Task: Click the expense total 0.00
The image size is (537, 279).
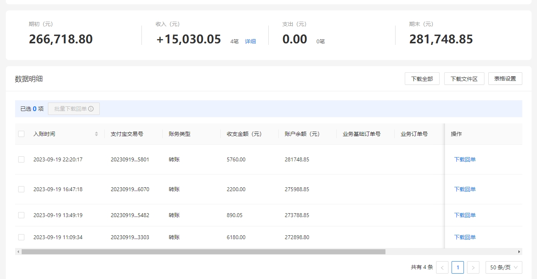Action: point(295,39)
